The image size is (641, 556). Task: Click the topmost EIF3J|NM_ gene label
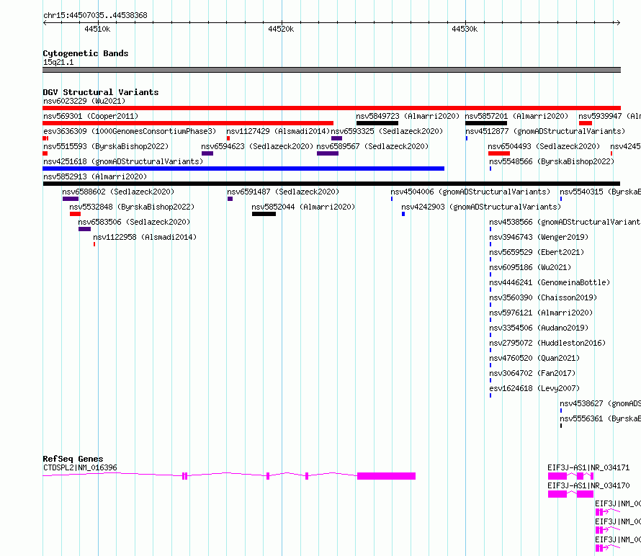(x=618, y=503)
